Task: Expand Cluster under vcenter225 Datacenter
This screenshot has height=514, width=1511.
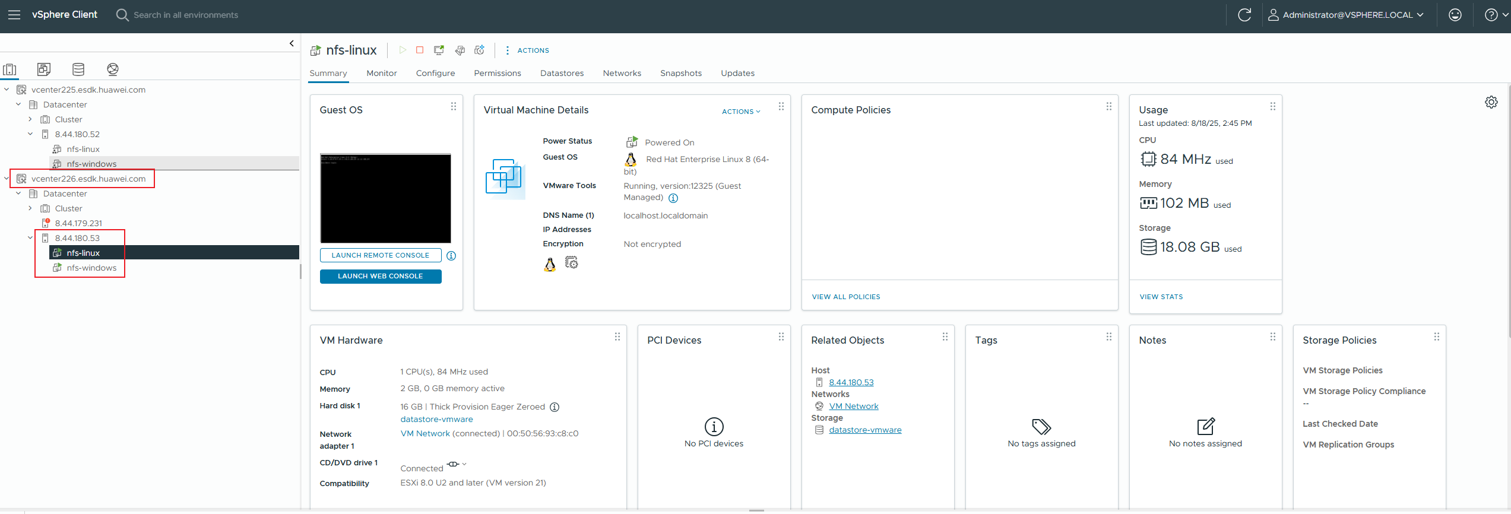Action: click(30, 119)
